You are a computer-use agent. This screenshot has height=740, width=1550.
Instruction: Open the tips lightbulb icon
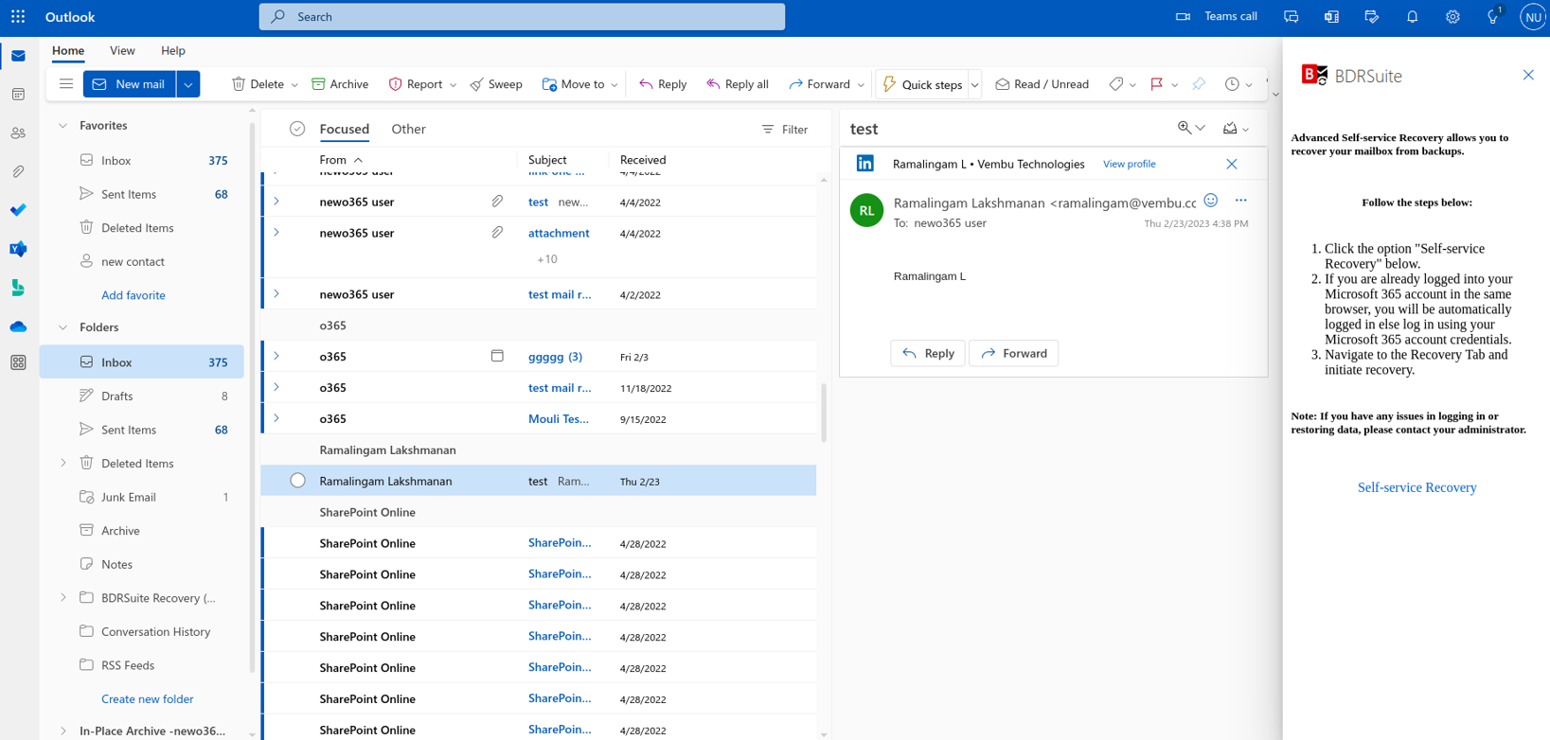(x=1493, y=16)
